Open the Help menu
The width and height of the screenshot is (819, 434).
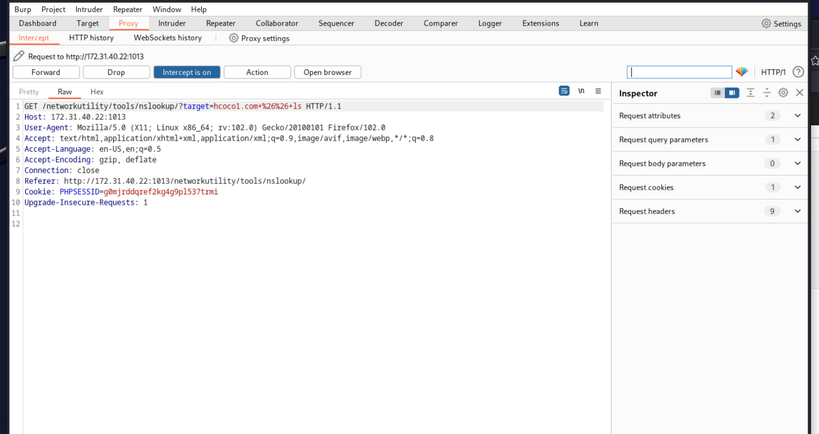point(199,9)
